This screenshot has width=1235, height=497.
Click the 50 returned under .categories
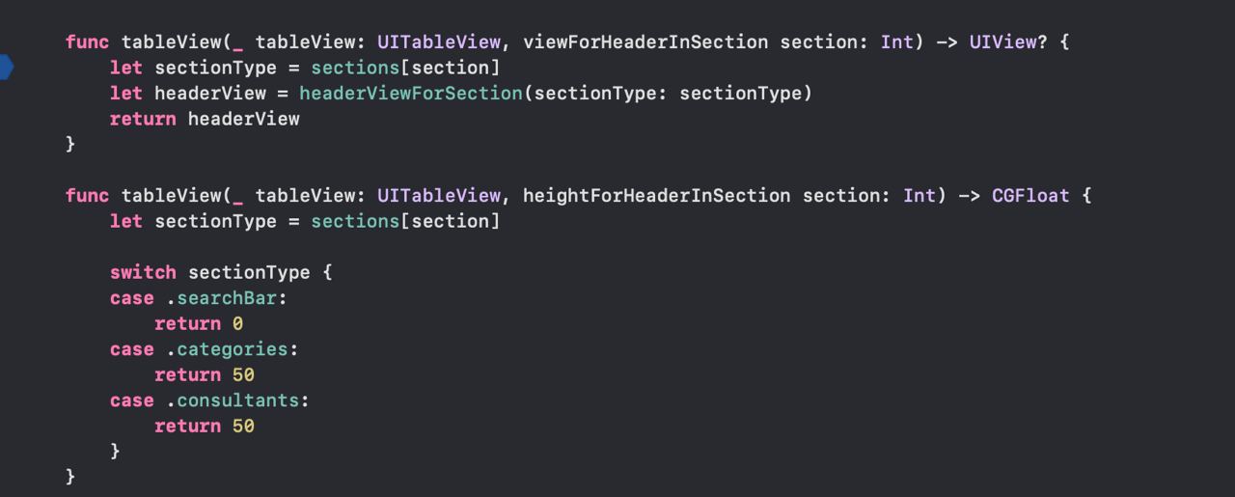[x=243, y=375]
